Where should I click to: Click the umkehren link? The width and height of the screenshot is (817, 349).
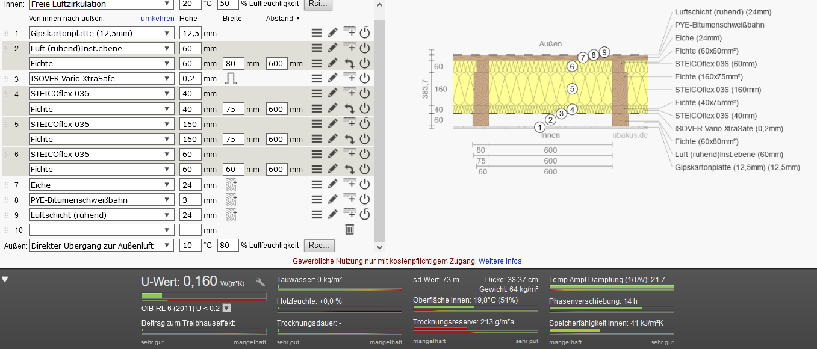(x=157, y=19)
